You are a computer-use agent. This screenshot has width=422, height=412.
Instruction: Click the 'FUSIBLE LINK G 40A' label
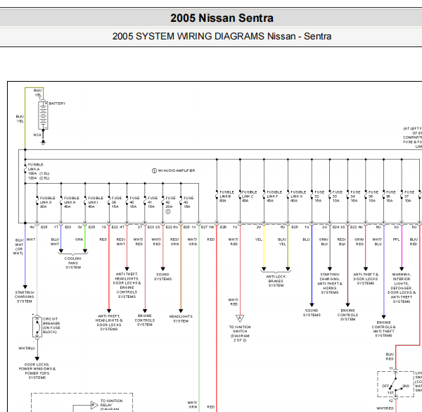point(298,196)
